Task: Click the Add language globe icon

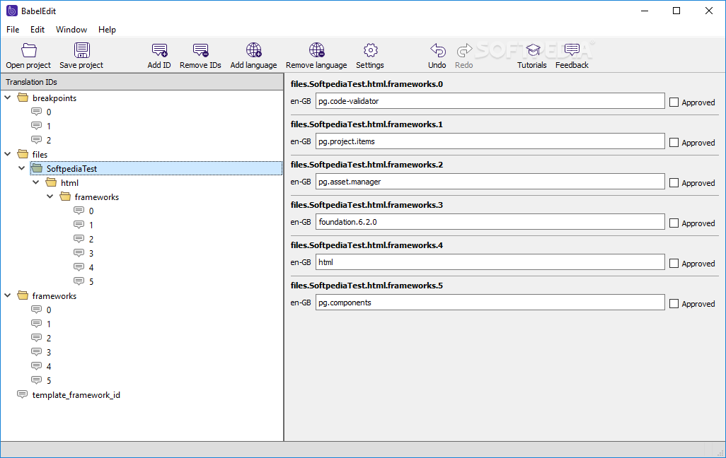Action: tap(254, 50)
